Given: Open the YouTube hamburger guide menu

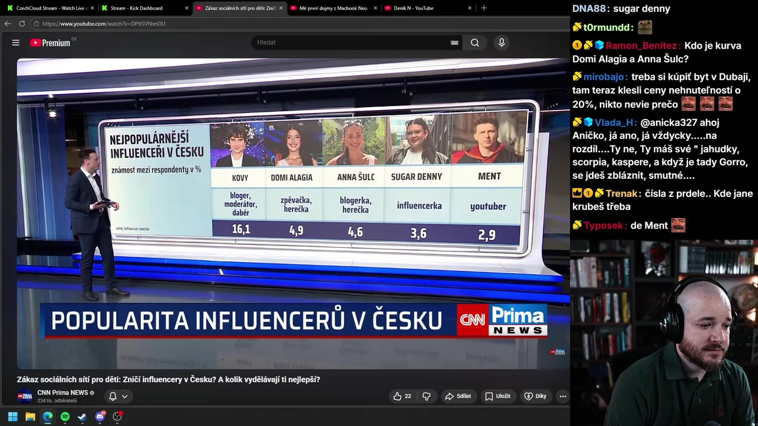Looking at the screenshot, I should click(x=16, y=43).
